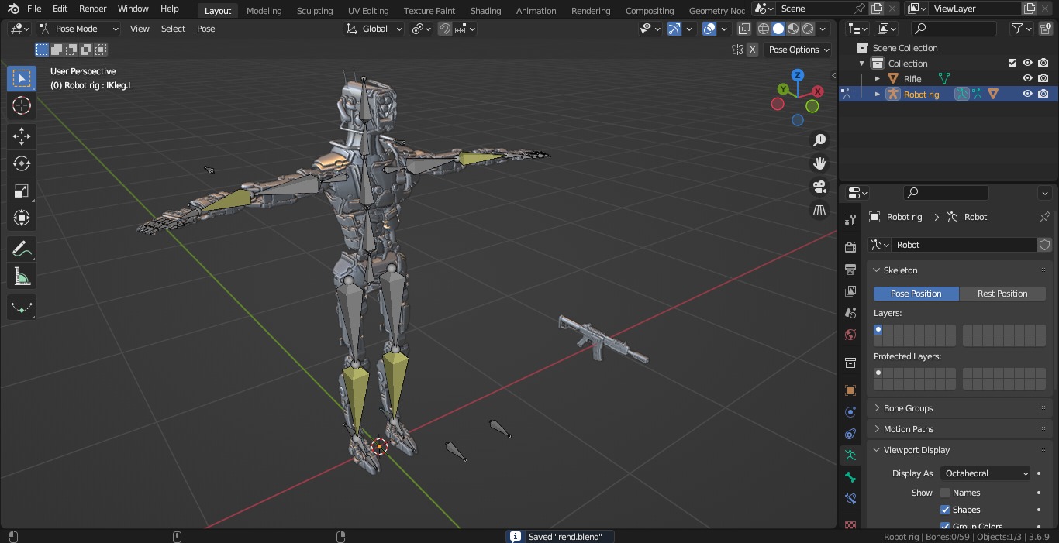The image size is (1059, 543).
Task: Select the Transform tool
Action: click(x=22, y=218)
